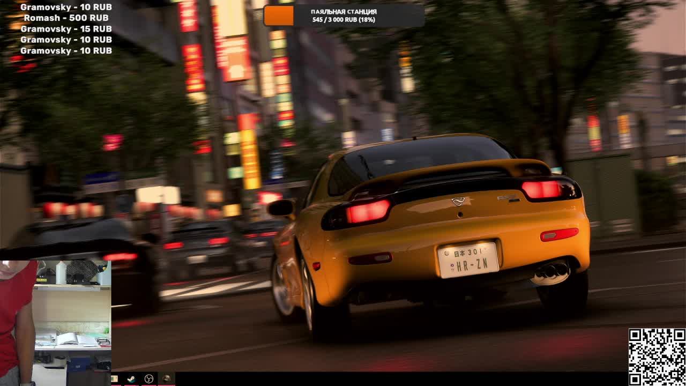686x386 pixels.
Task: Click the 'HR-ZN' license plate on the car
Action: [x=468, y=260]
